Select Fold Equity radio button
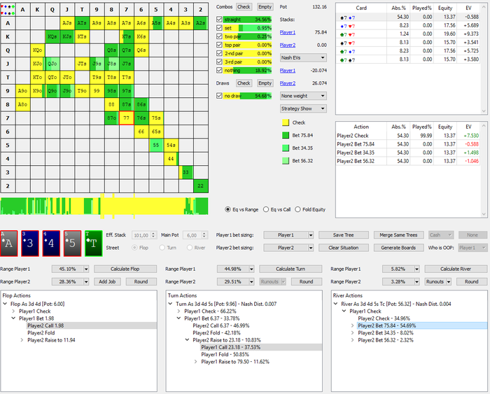The image size is (490, 394). pyautogui.click(x=297, y=209)
